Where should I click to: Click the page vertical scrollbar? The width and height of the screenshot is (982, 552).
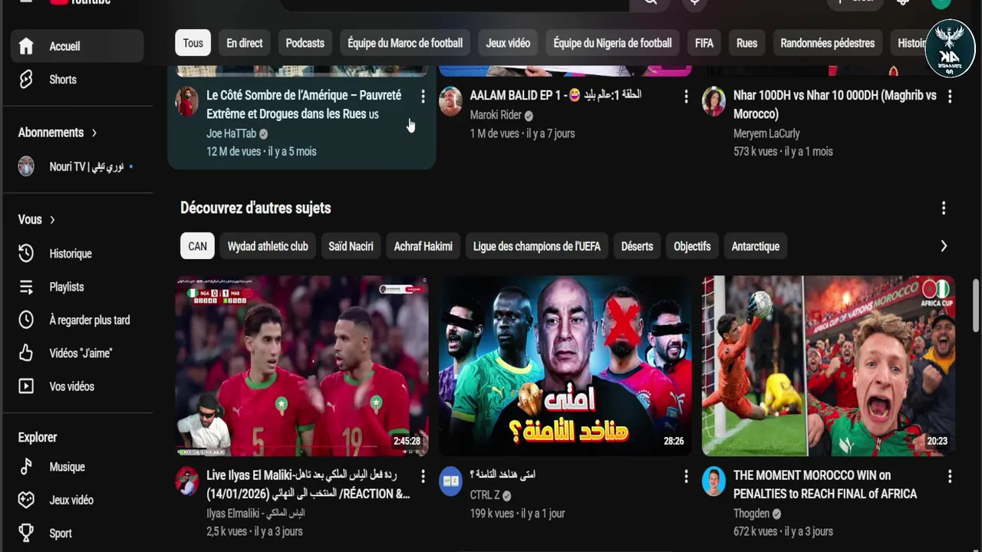click(976, 307)
